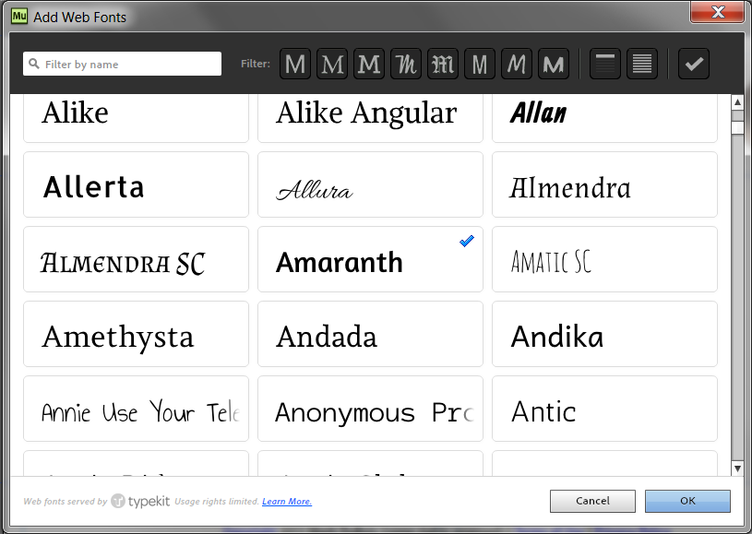The width and height of the screenshot is (752, 534).
Task: Click the scrollbar down arrow
Action: point(737,469)
